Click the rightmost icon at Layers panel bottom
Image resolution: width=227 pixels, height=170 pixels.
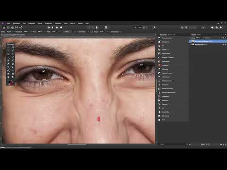[x=226, y=144]
